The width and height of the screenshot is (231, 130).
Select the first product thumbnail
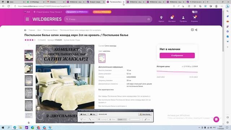click(29, 56)
